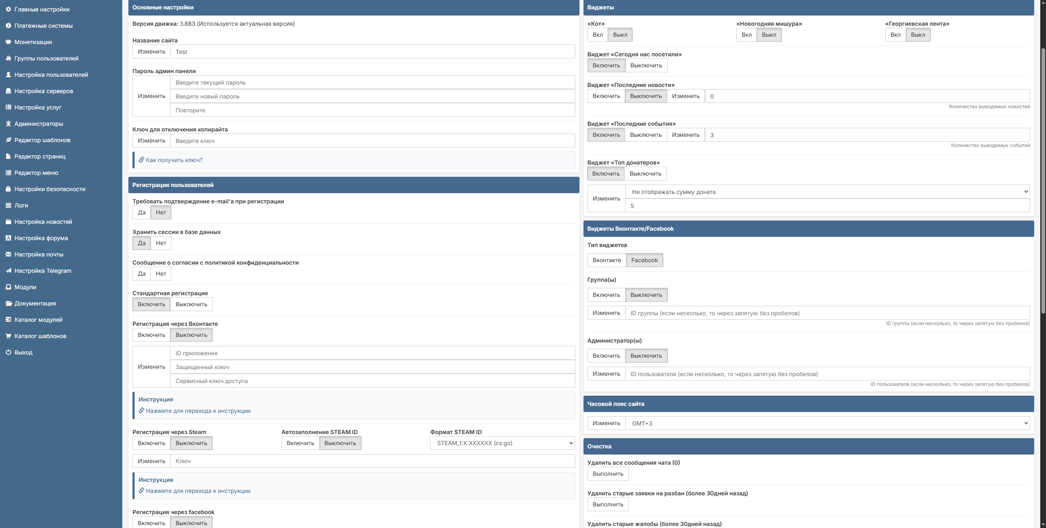Screen dimensions: 1046x528
Task: Enable Автозаполнение STEAM ID with Включить
Action: [x=300, y=443]
